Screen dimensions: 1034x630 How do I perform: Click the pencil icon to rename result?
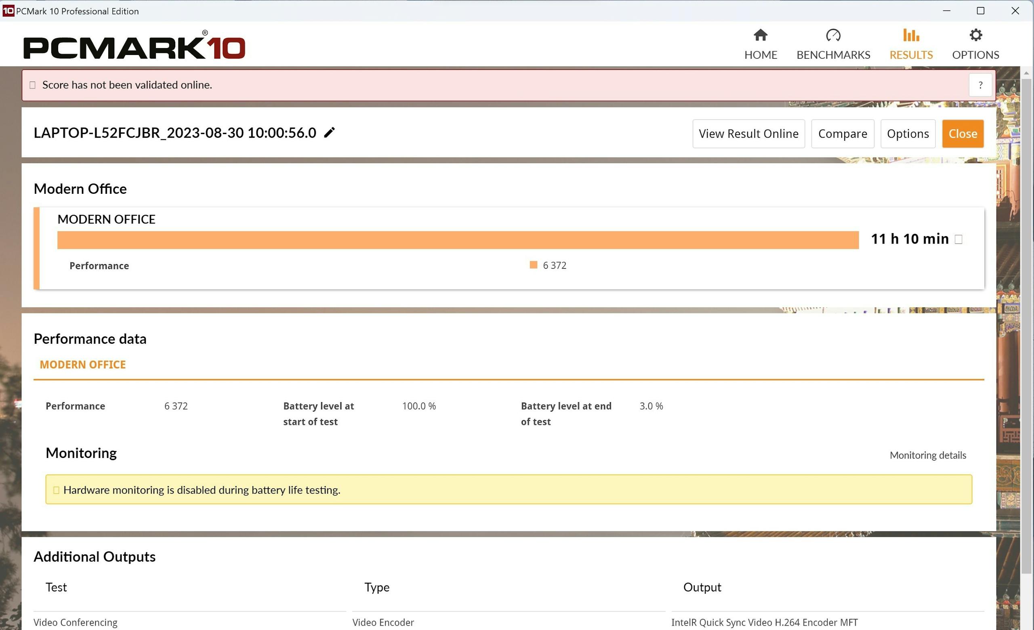(330, 132)
